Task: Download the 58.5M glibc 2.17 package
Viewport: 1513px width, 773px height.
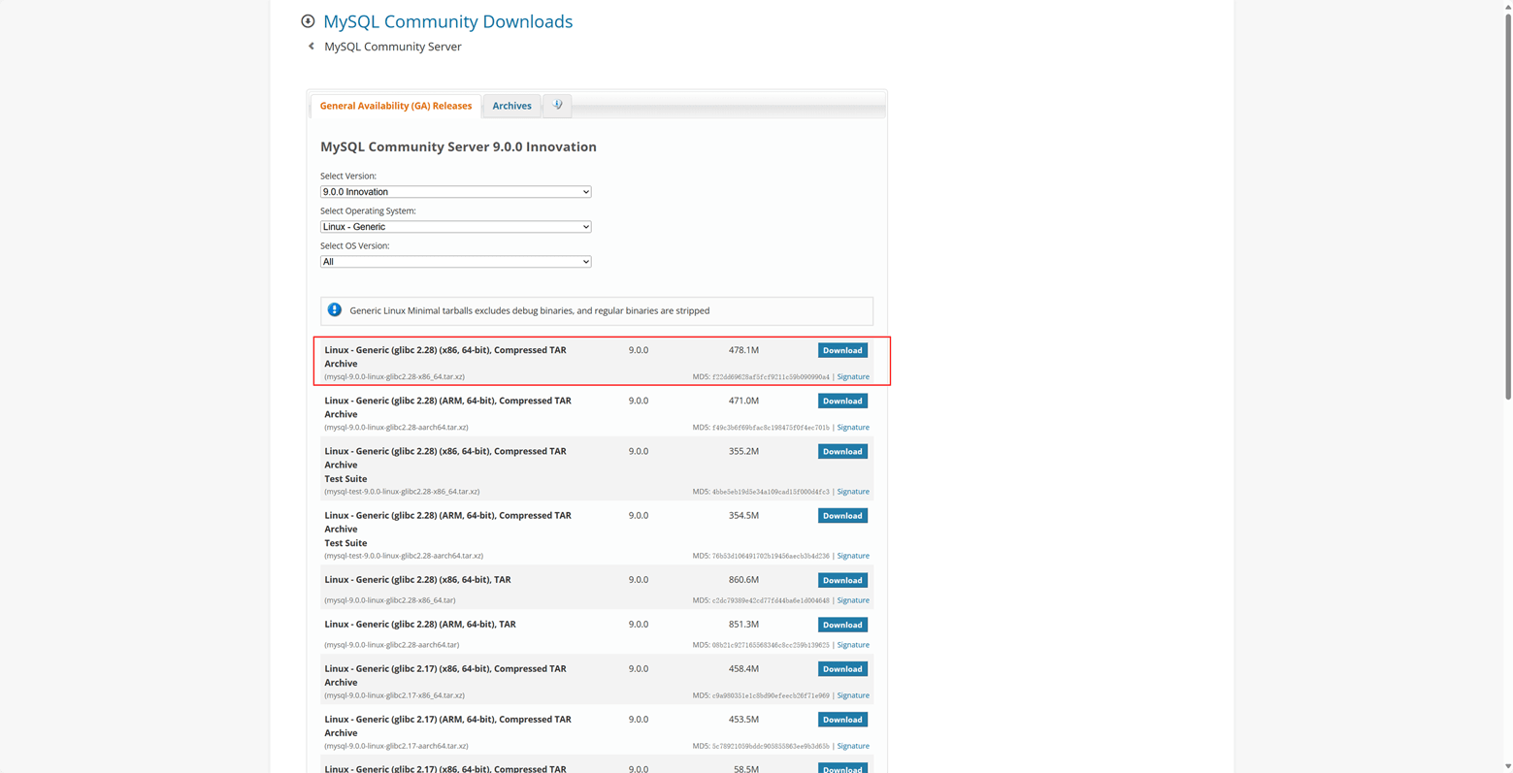Action: click(842, 768)
